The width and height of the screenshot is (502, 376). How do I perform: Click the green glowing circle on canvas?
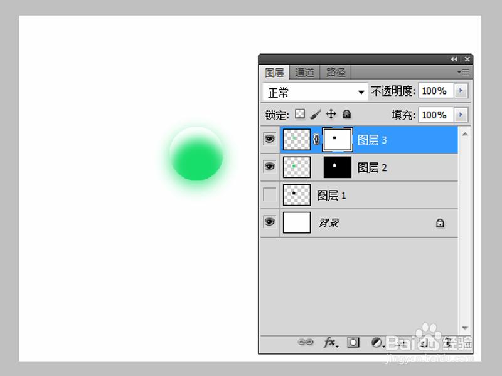click(196, 154)
